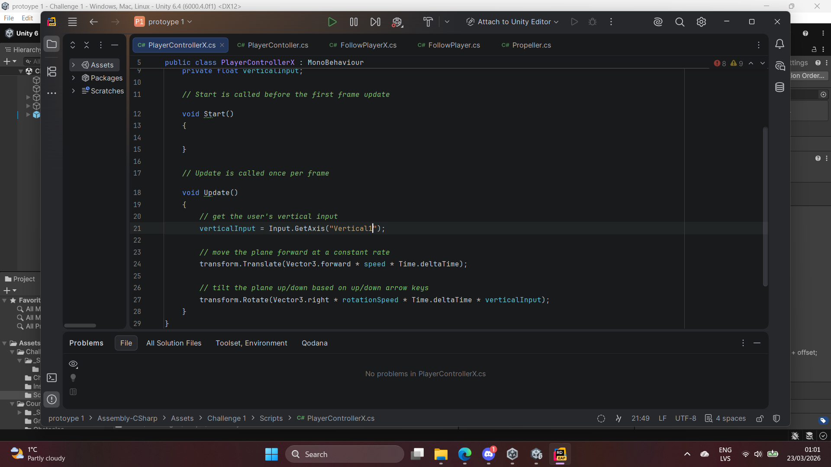Click the Build hammer icon in toolbar
The width and height of the screenshot is (831, 467).
tap(428, 22)
